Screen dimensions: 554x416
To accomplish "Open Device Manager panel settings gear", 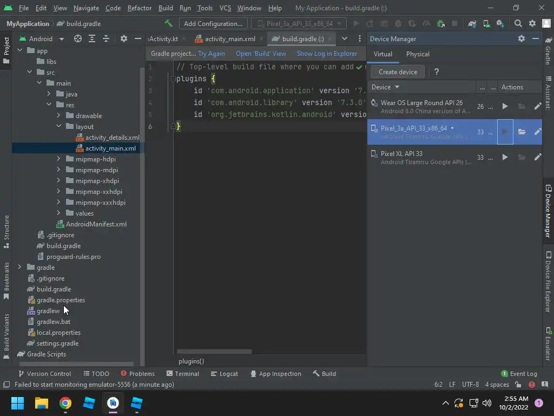I will point(522,38).
